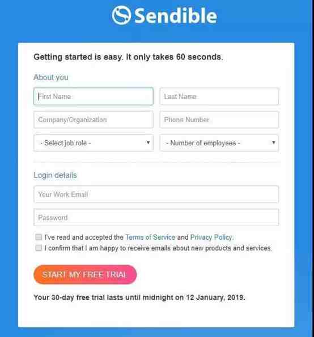The image size is (314, 337).
Task: Tick the Terms of Service acceptance checkbox
Action: (39, 237)
